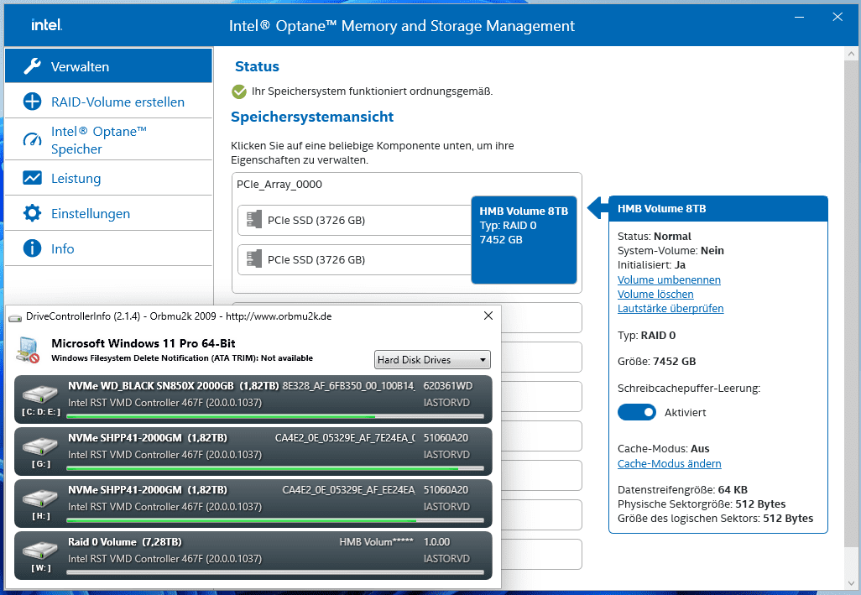Click the Status: Normal text in properties panel

click(x=655, y=237)
